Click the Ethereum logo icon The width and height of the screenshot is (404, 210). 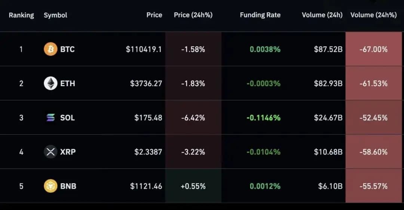point(50,84)
